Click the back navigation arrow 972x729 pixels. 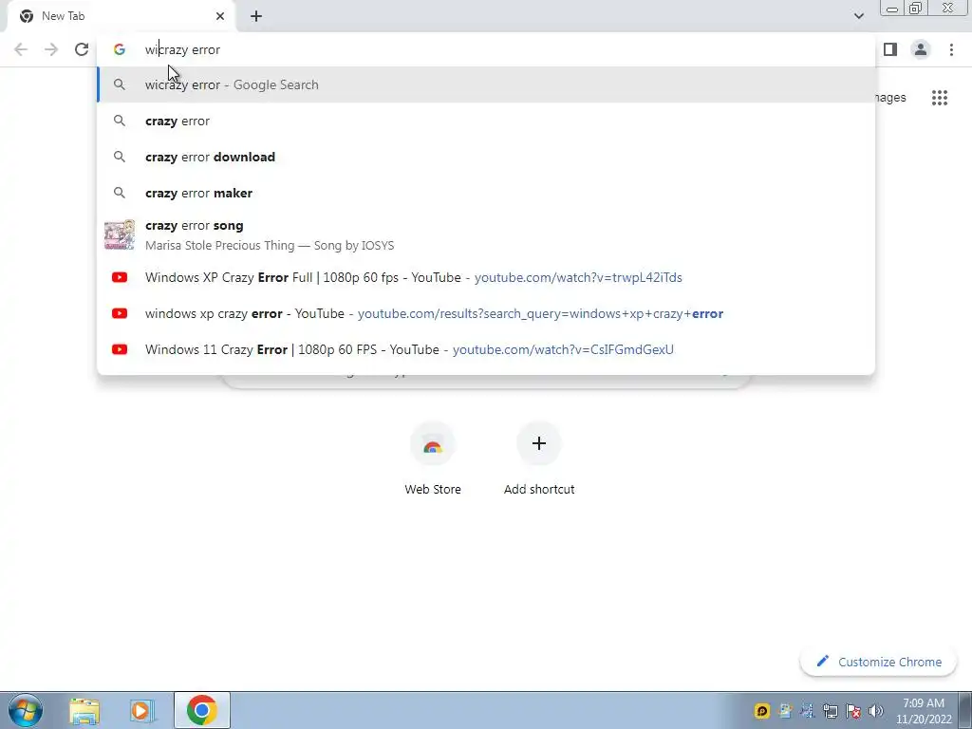pyautogui.click(x=21, y=49)
